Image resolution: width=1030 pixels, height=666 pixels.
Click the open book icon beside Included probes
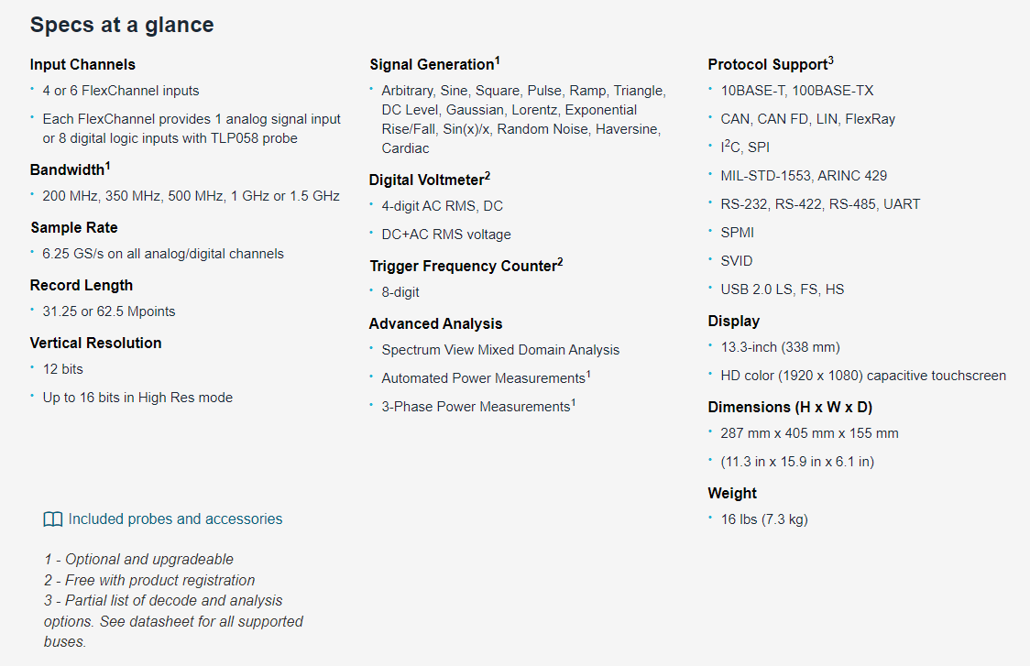point(52,519)
